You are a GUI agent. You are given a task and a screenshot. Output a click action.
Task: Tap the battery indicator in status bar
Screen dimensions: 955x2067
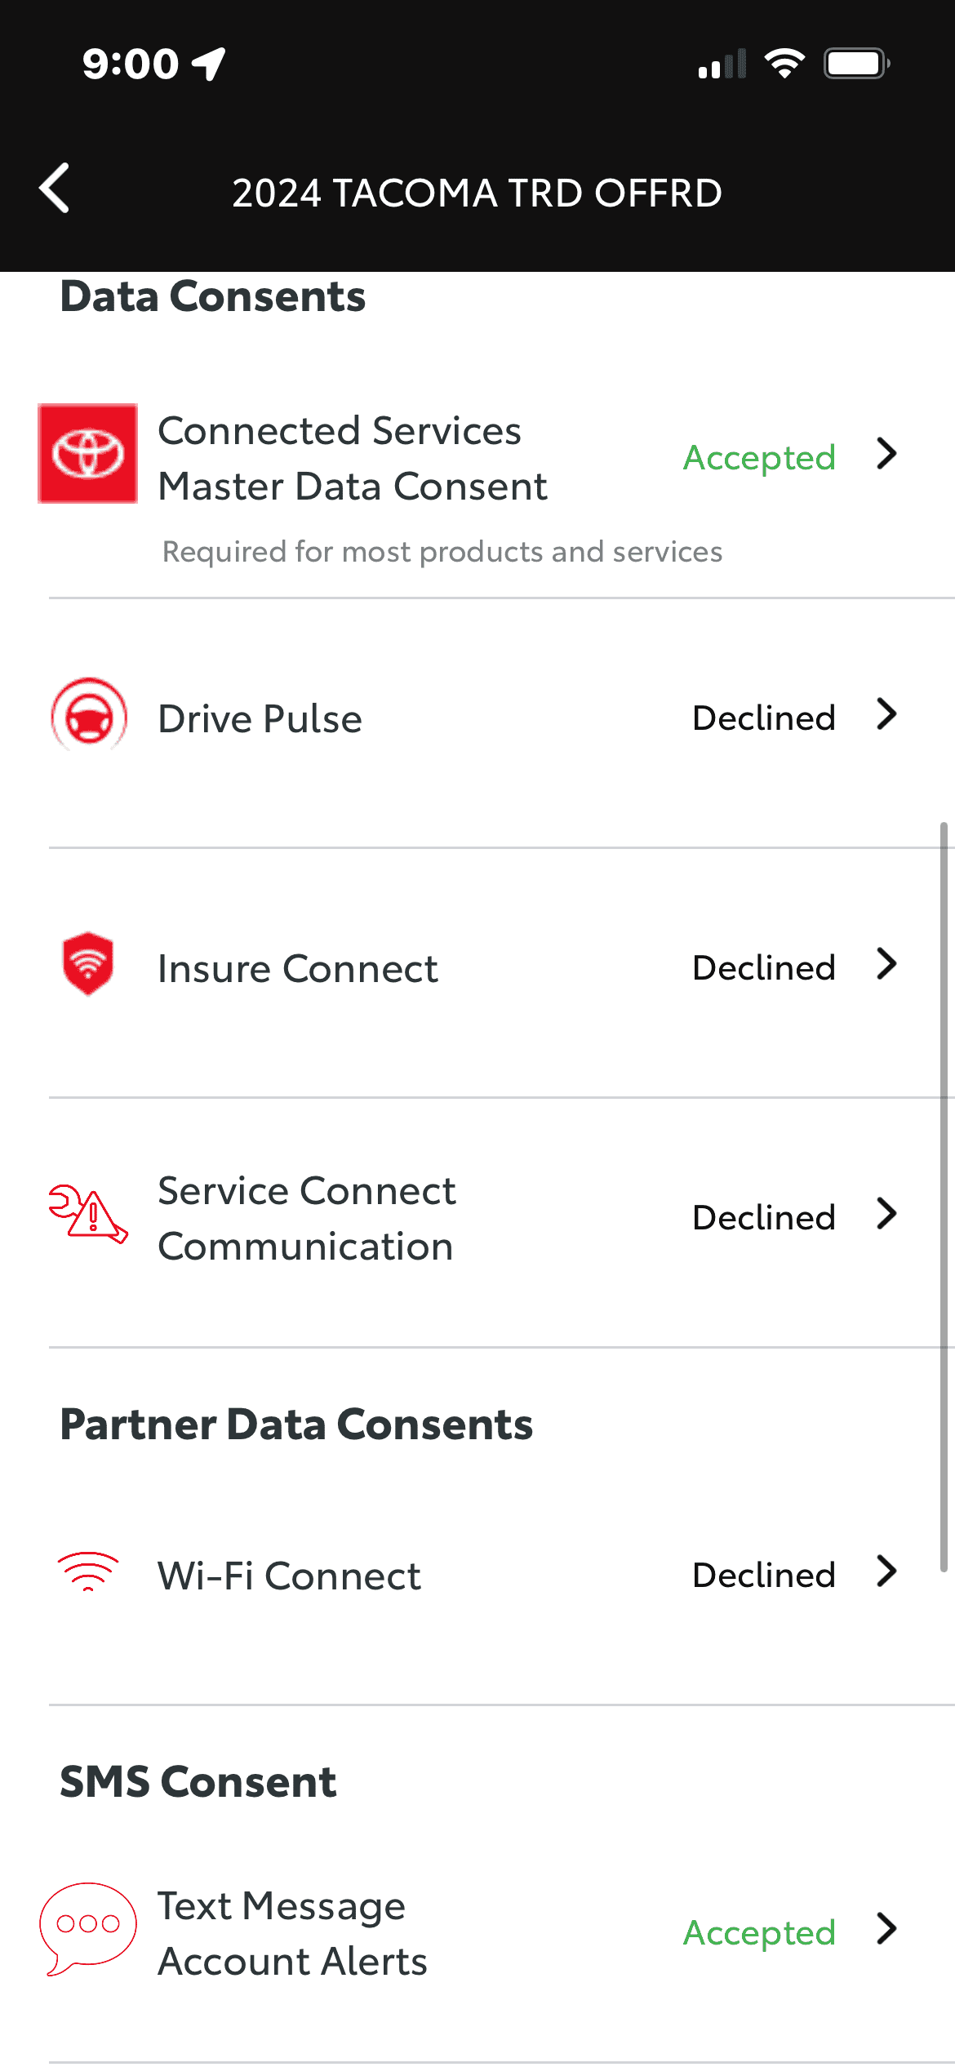tap(855, 64)
